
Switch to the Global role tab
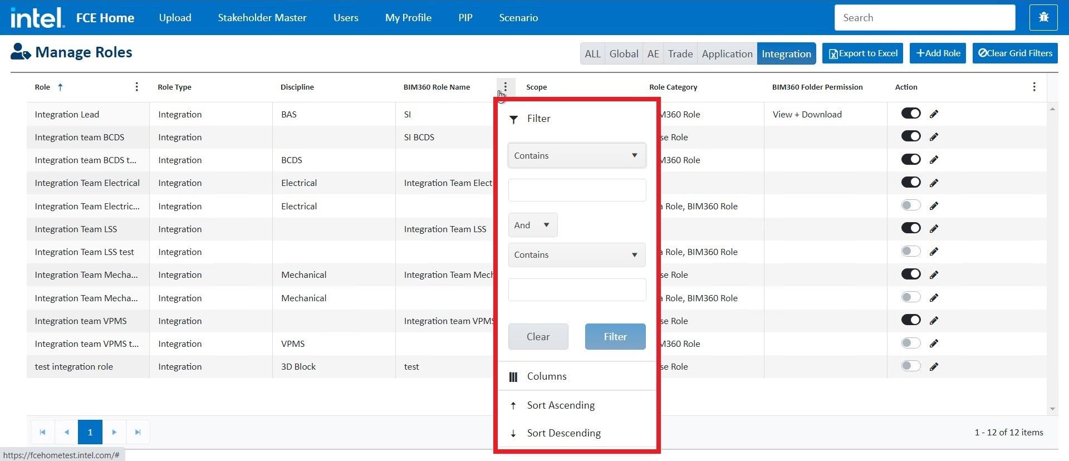[x=624, y=54]
